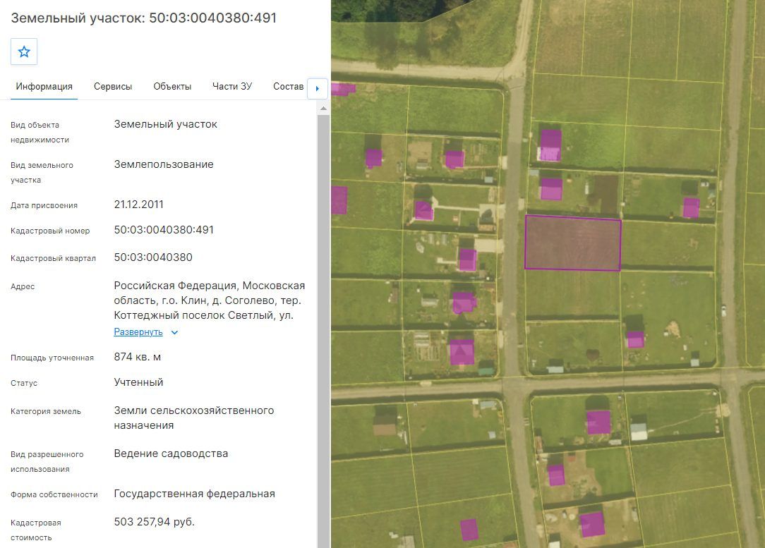Select the highlighted brown parcel on map
Viewport: 765px width, 548px height.
(573, 243)
